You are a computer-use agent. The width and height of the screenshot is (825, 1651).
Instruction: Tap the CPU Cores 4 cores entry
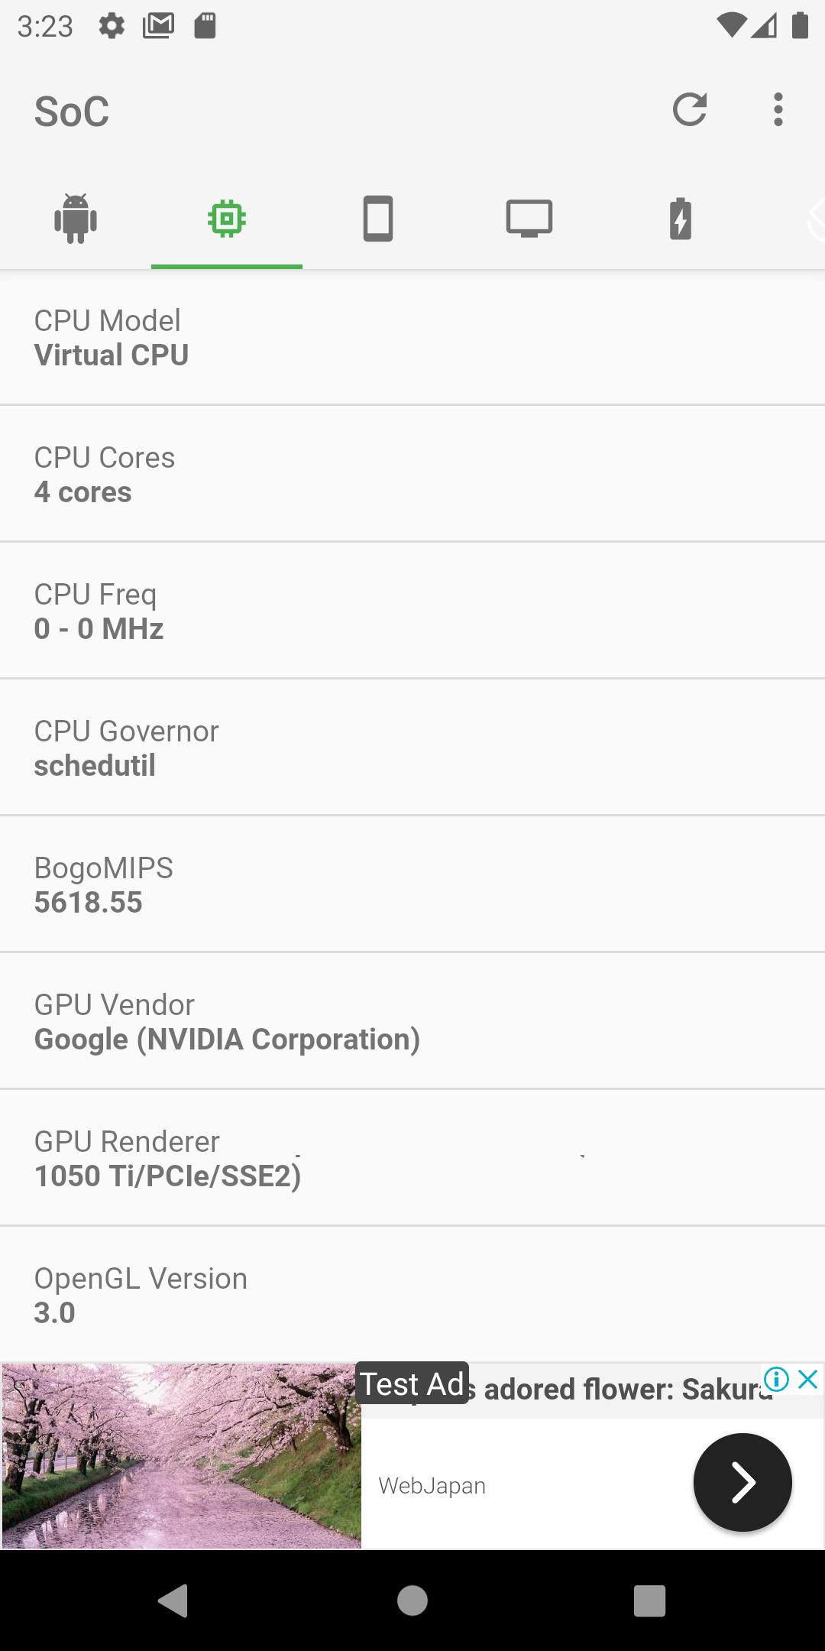point(412,474)
